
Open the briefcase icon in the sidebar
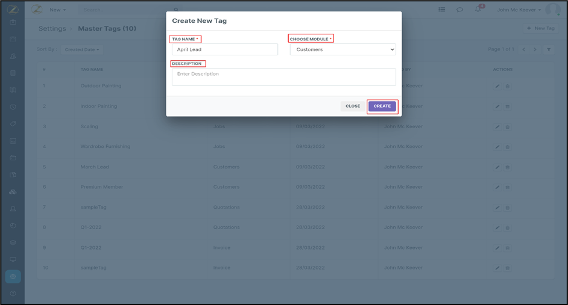(13, 22)
